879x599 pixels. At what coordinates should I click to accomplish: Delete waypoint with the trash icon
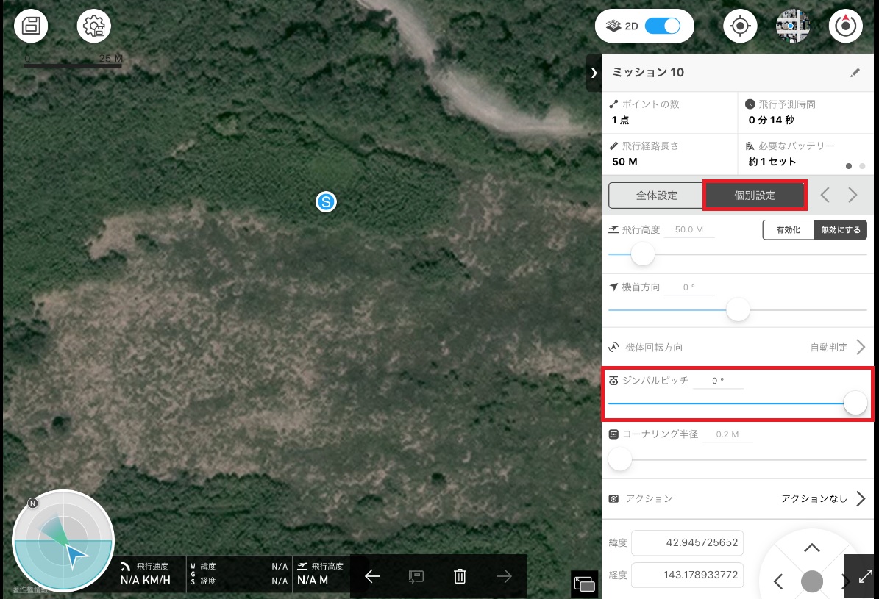pos(460,576)
